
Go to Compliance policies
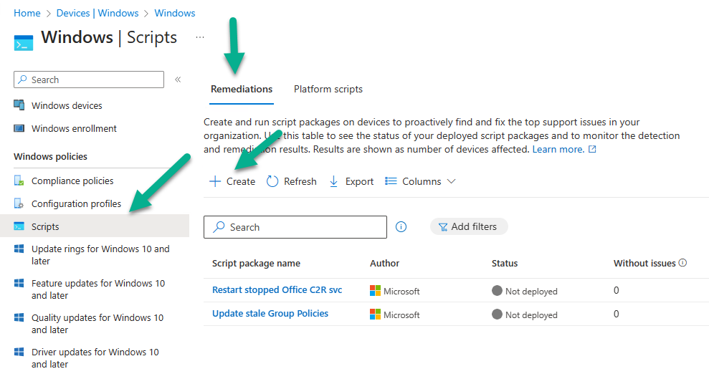(72, 181)
